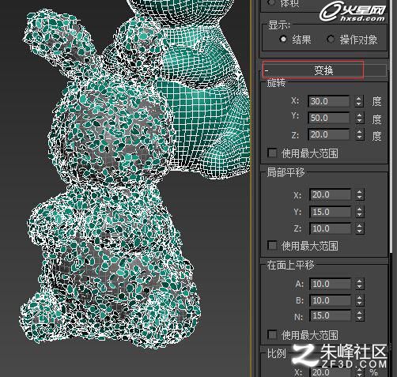Screen dimensions: 397x377
Task: Click the 旋转 Z value field
Action: click(x=329, y=134)
